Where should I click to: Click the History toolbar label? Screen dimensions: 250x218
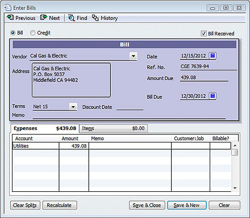[109, 18]
